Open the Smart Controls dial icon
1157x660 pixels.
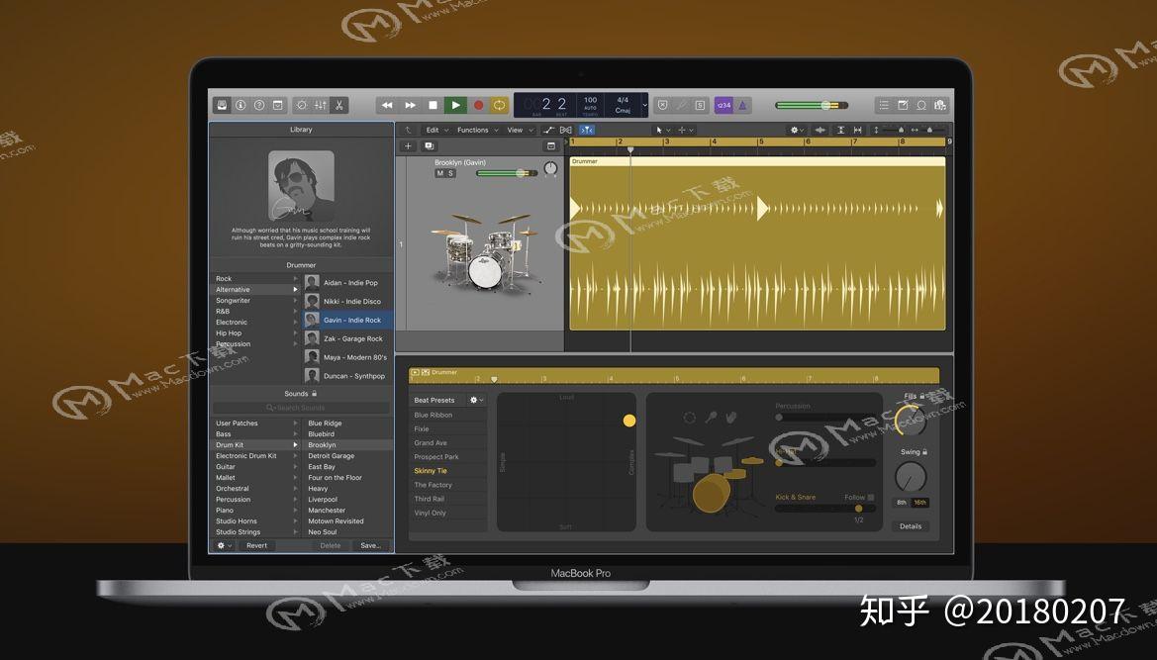302,106
